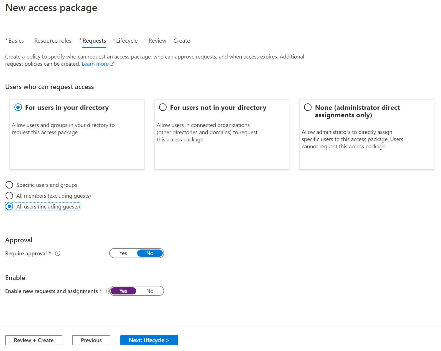Select "None (administrator direct assignments only)"
Image resolution: width=441 pixels, height=351 pixels.
pyautogui.click(x=308, y=108)
